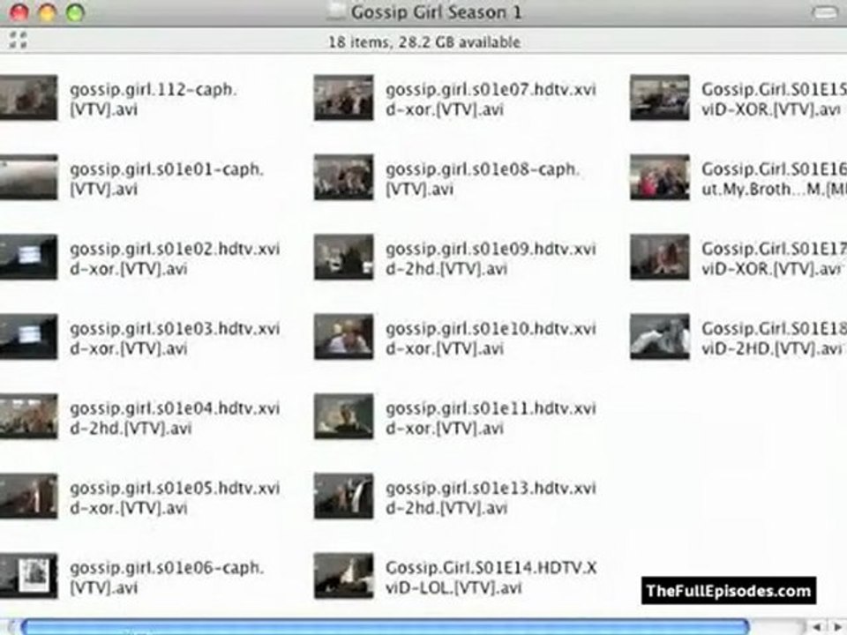Pick file name Gossip.Girl.S01E14.HDTV.XviD-LOL

491,577
